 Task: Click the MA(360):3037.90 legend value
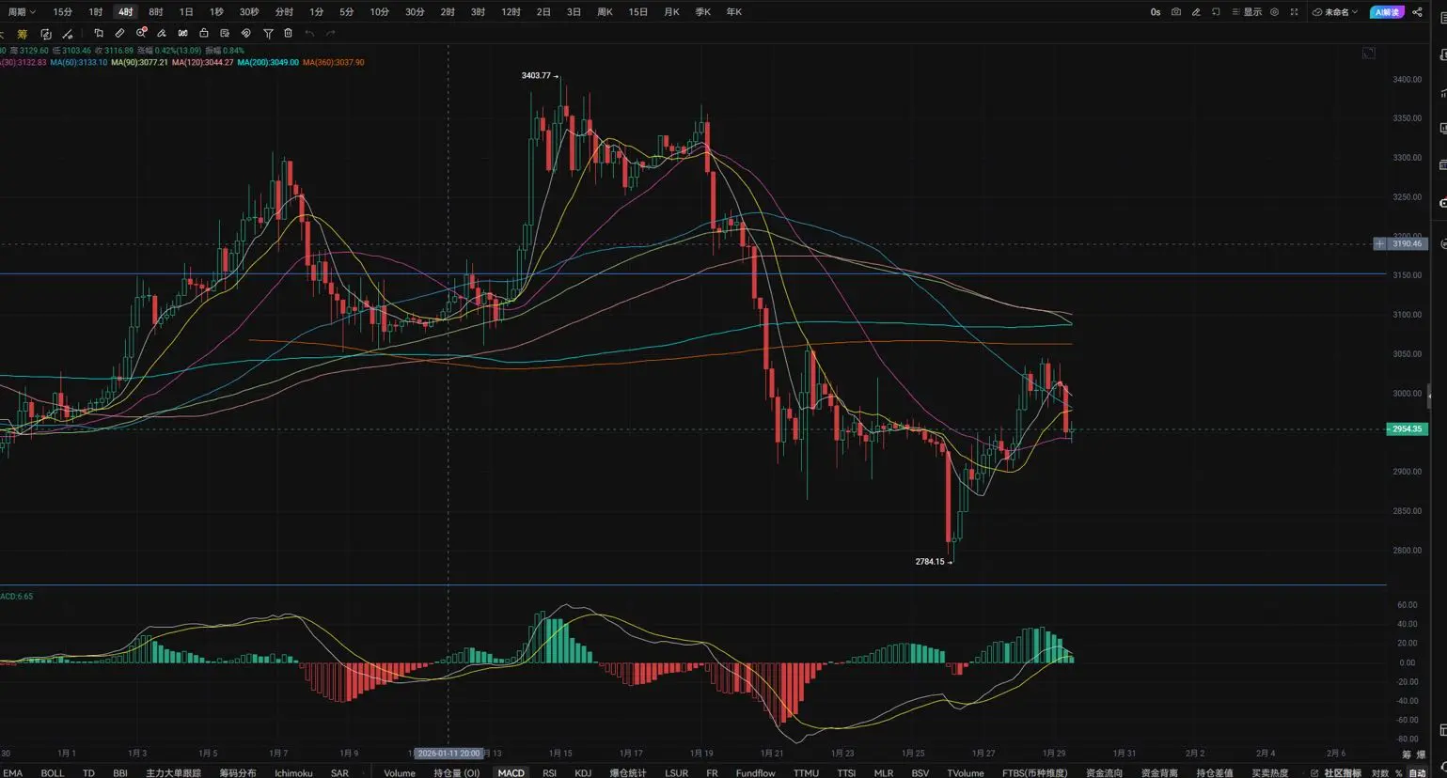coord(333,63)
